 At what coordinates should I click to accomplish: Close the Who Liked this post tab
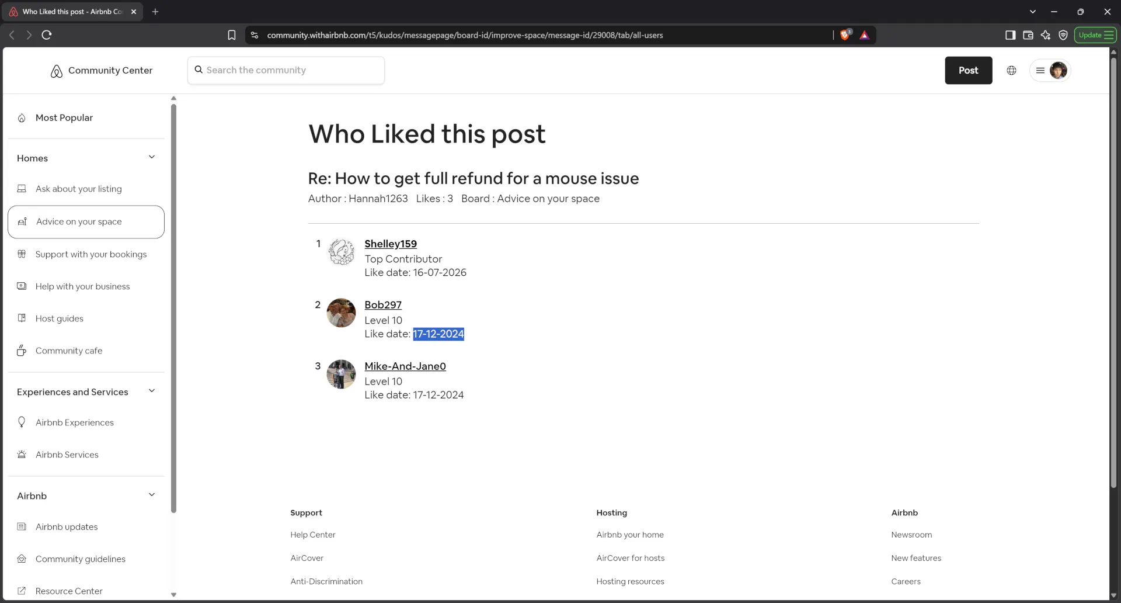click(134, 12)
